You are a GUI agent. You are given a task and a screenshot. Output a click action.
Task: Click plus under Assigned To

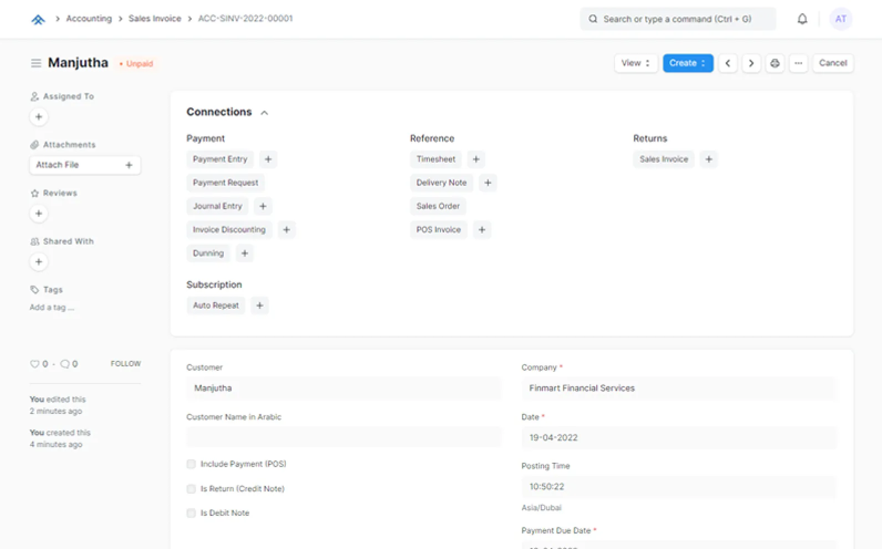click(x=39, y=117)
